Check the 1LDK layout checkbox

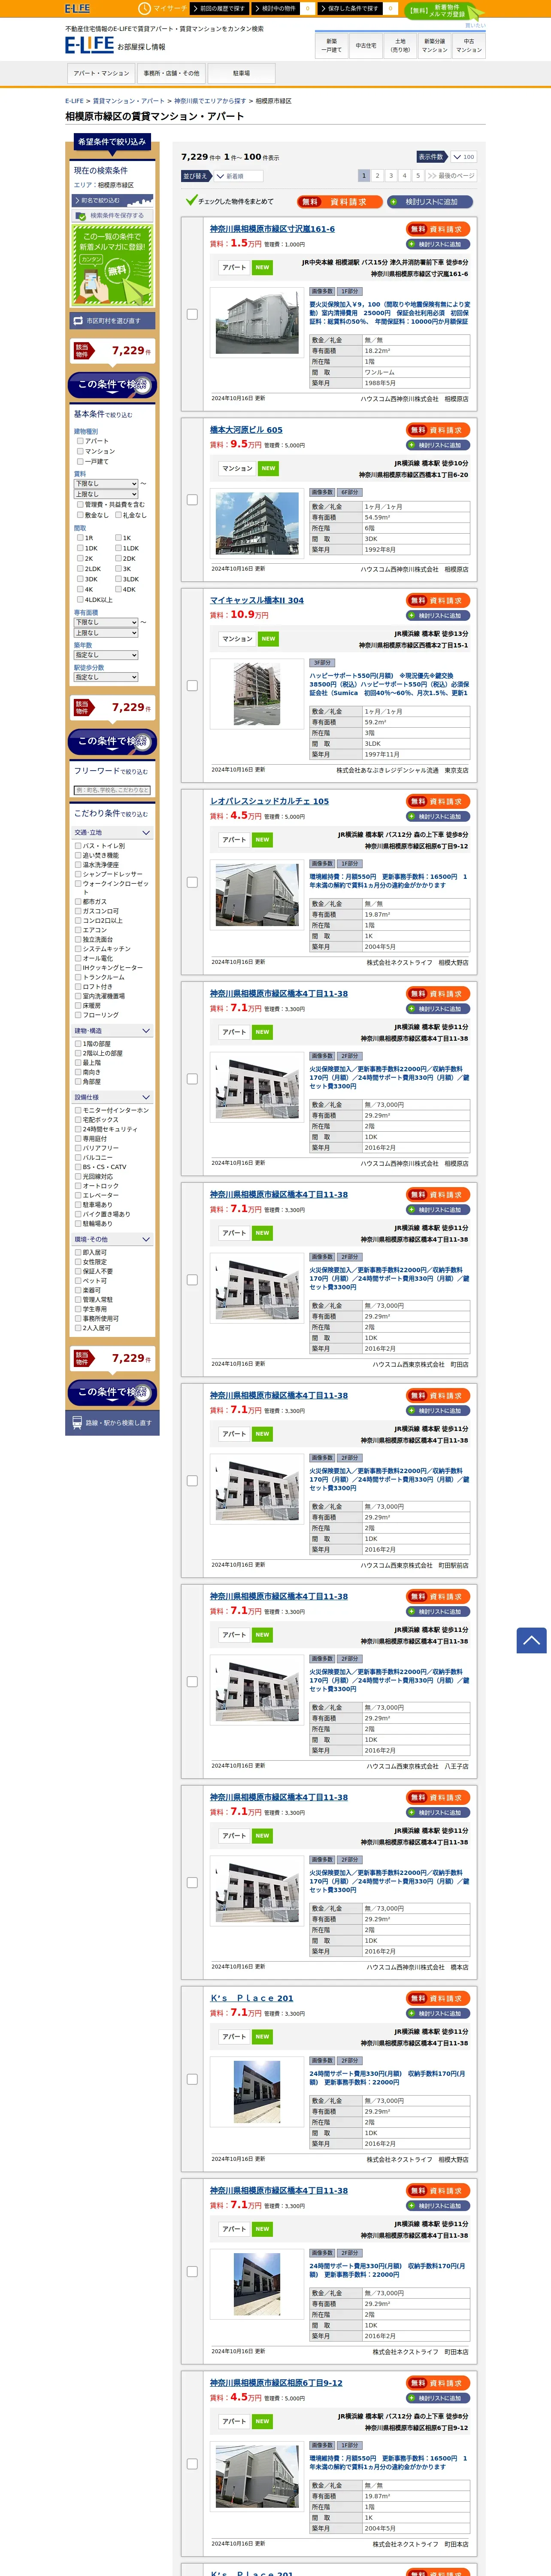118,548
